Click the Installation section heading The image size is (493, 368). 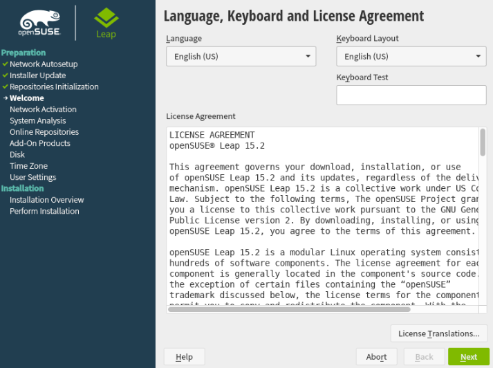coord(22,188)
